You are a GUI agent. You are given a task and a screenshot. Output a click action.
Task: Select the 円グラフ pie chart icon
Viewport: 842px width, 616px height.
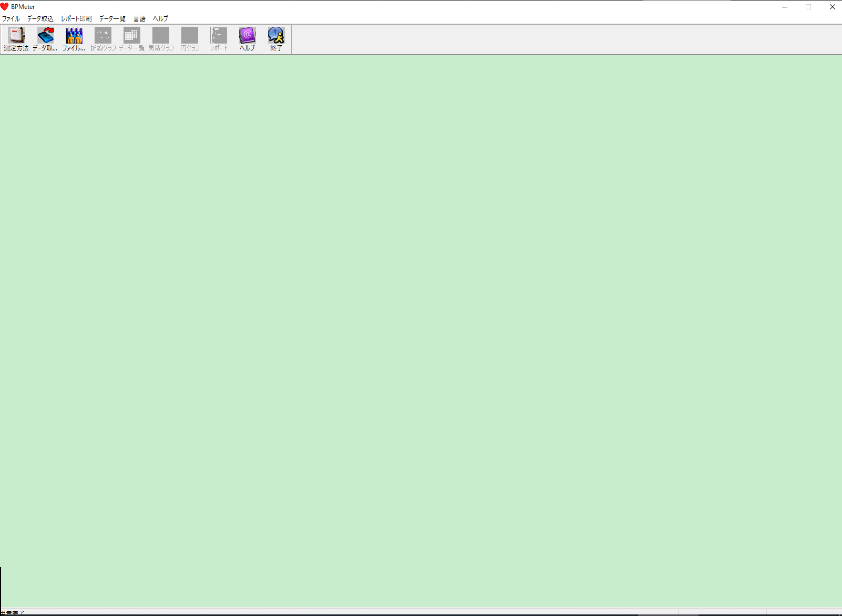pyautogui.click(x=190, y=39)
